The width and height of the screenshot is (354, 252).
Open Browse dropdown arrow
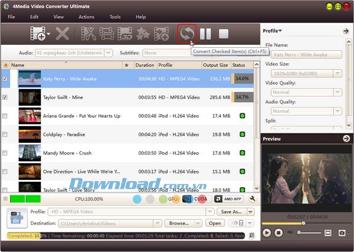[198, 223]
